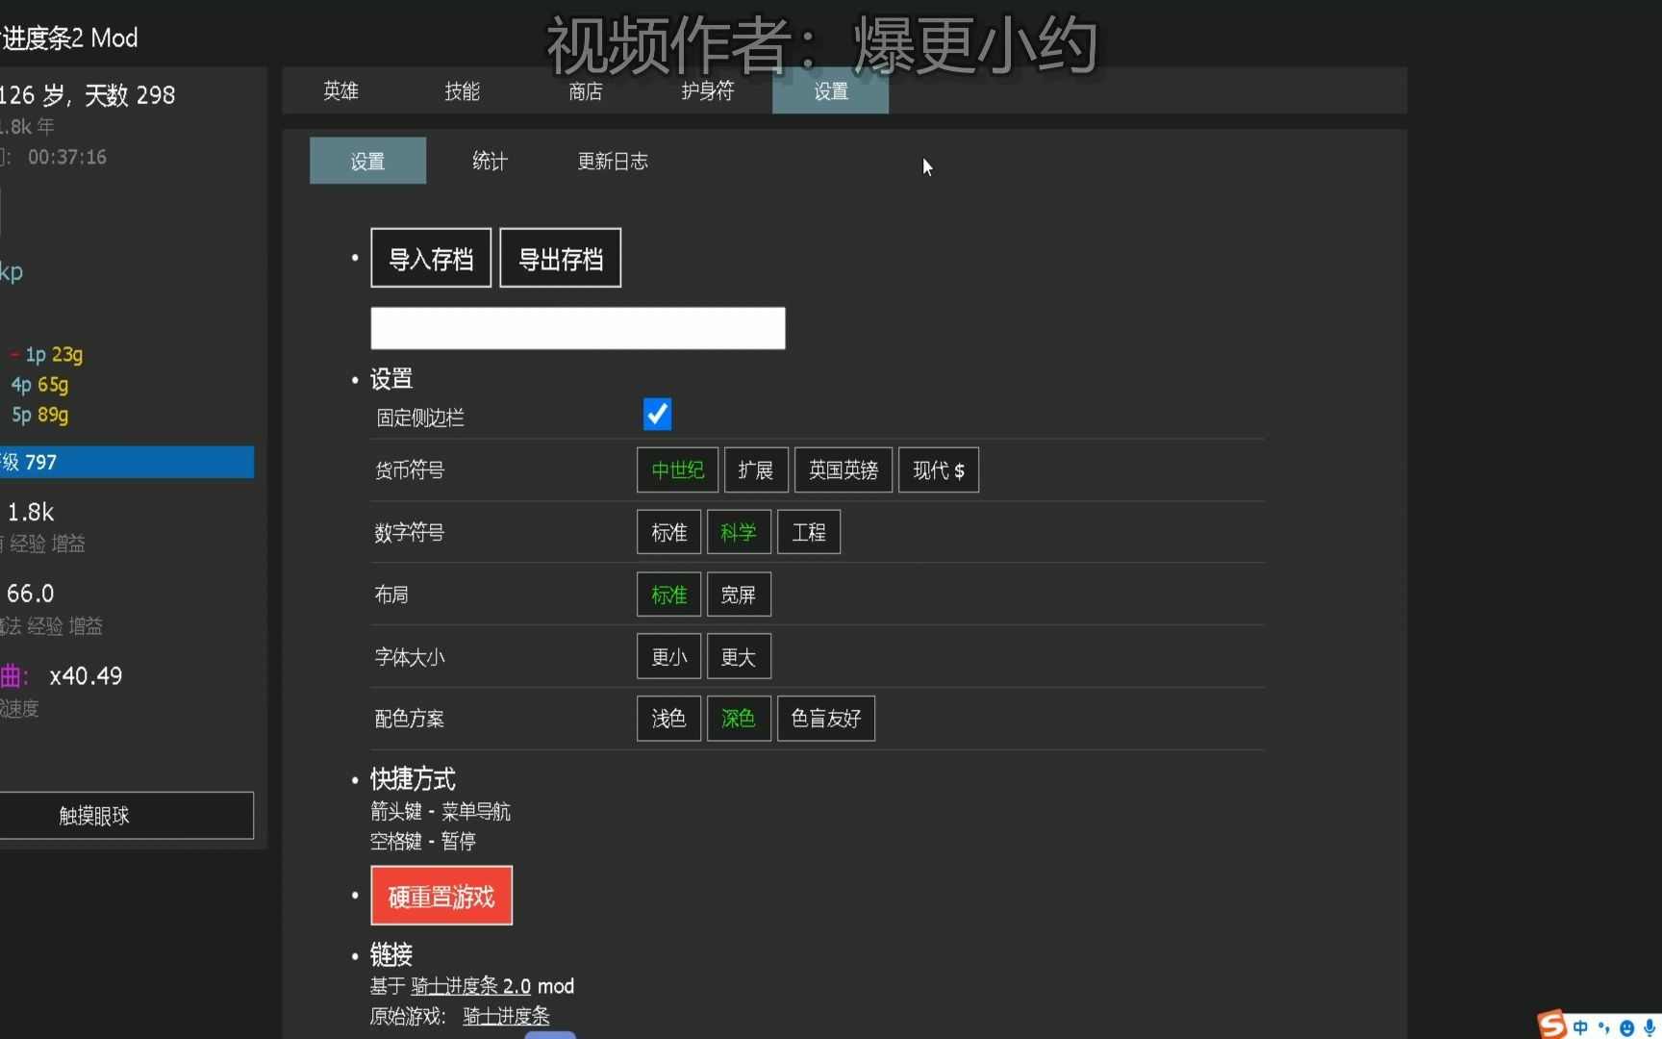Image resolution: width=1662 pixels, height=1039 pixels.
Task: Set 布局 layout to 标准
Action: point(668,595)
